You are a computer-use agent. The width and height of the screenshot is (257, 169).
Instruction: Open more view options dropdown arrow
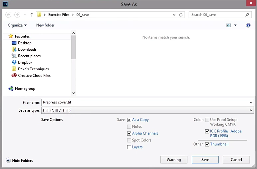click(235, 25)
